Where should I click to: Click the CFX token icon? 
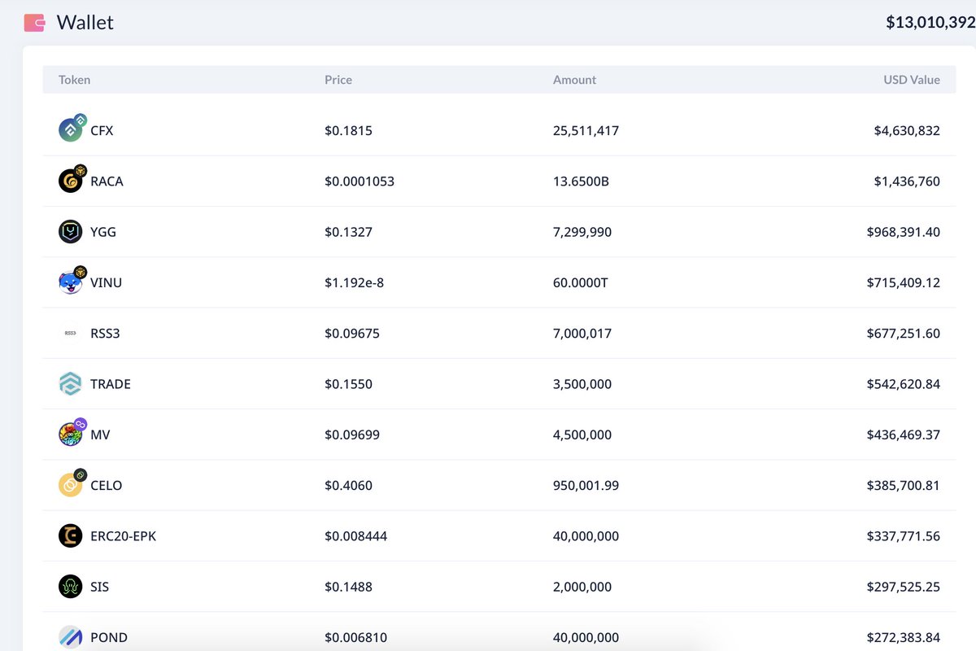click(x=70, y=129)
